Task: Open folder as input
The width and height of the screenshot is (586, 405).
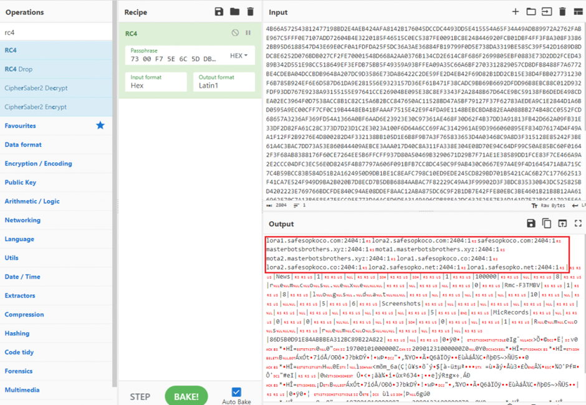Action: tap(531, 12)
